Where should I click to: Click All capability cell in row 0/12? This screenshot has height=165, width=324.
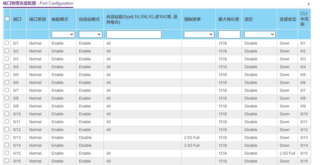click(x=109, y=130)
